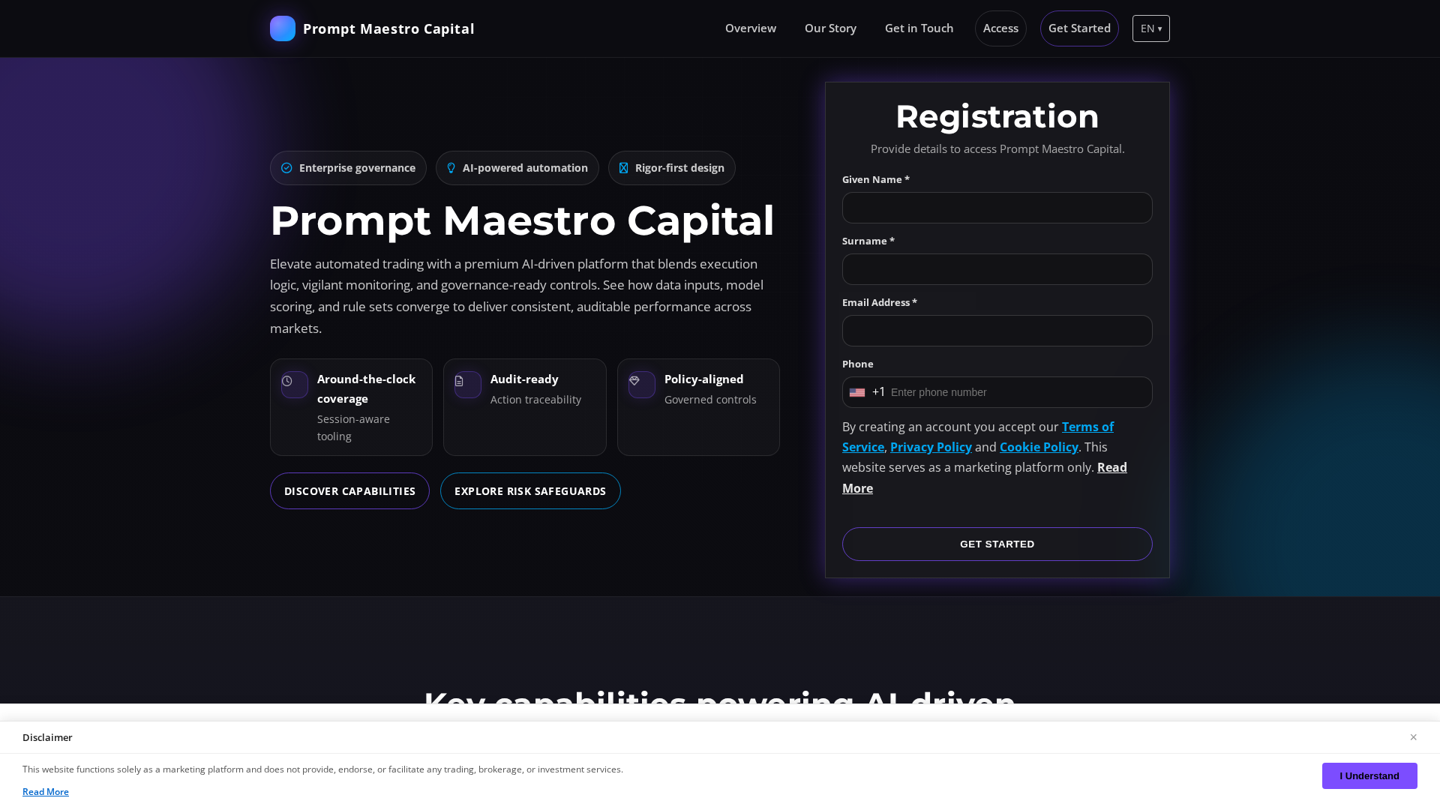Screen dimensions: 1440x810
Task: Click Get Started in the header
Action: click(x=1079, y=28)
